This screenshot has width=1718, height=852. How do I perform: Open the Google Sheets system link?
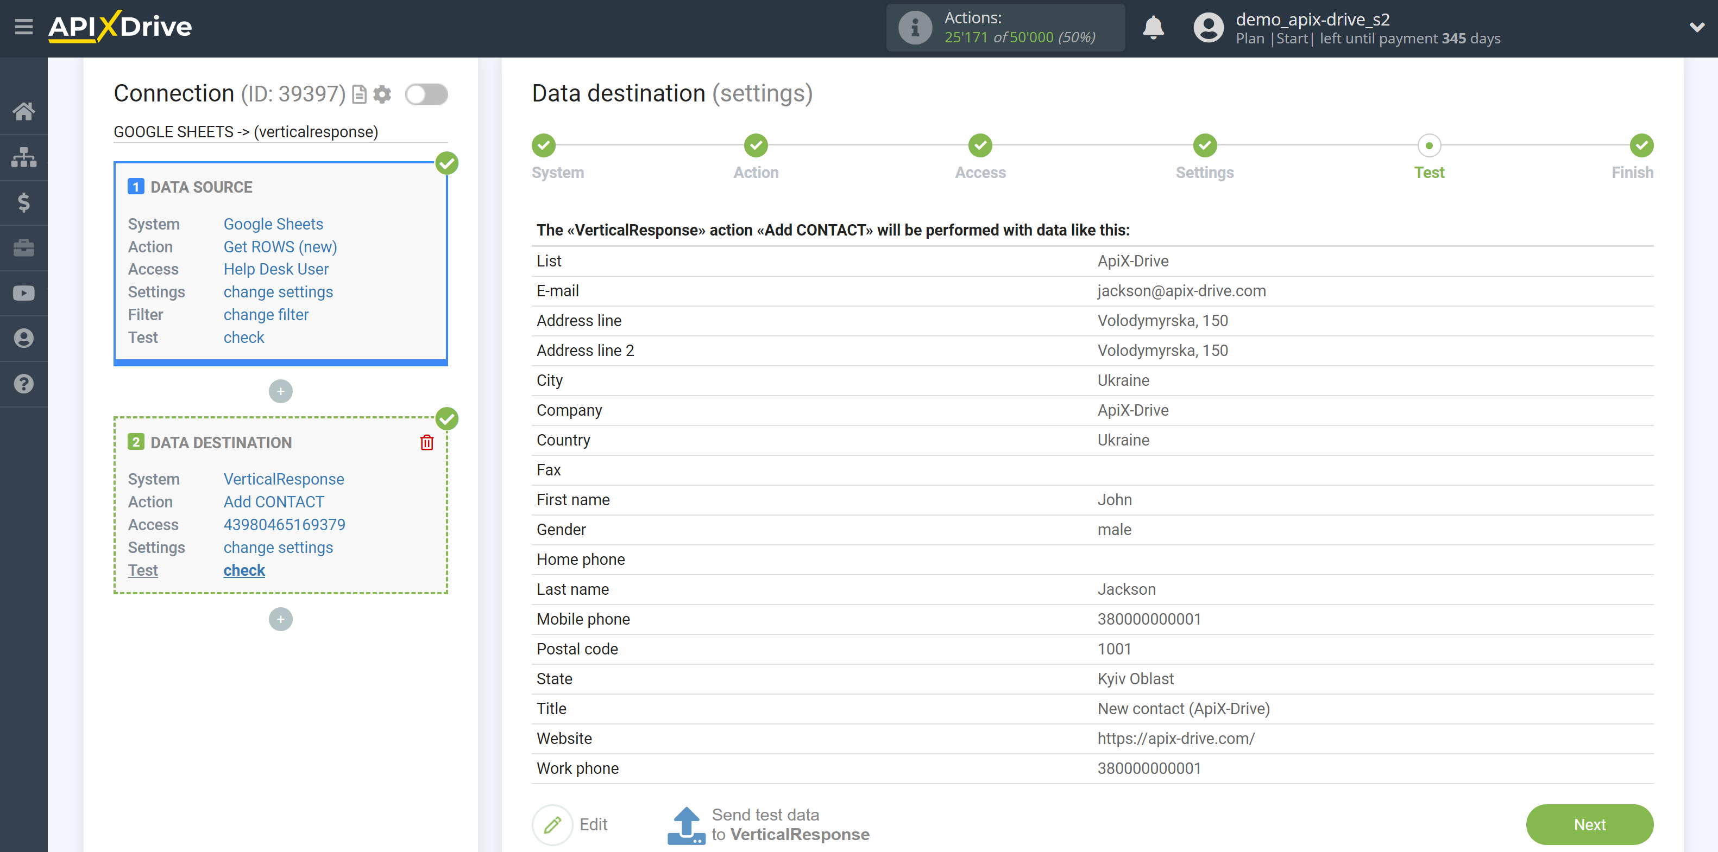pyautogui.click(x=273, y=224)
